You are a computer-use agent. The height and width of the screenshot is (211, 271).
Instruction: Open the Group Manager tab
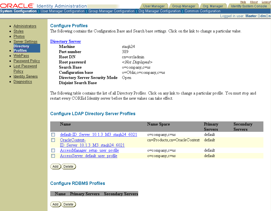pos(184,6)
